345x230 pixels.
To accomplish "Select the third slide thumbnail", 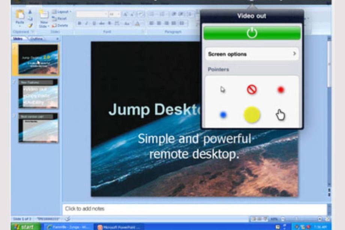I will (x=38, y=128).
